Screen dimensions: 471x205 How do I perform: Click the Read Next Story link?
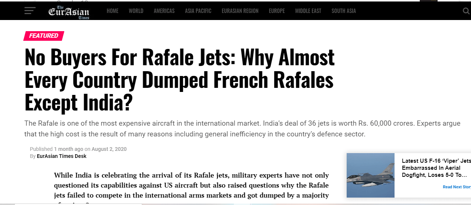[457, 187]
